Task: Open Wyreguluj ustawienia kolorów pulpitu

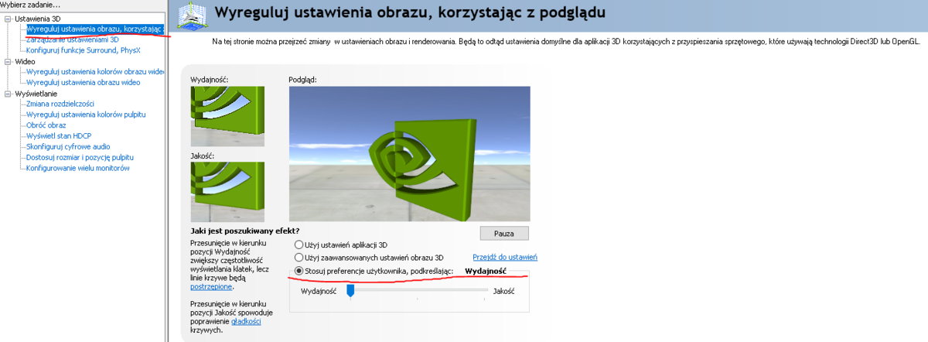Action: (86, 115)
